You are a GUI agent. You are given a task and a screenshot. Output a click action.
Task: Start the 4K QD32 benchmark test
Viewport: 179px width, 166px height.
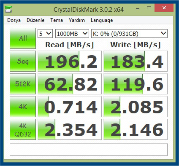23,129
